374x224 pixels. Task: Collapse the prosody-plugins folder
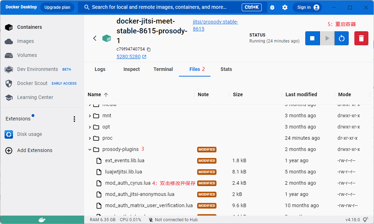(90, 150)
